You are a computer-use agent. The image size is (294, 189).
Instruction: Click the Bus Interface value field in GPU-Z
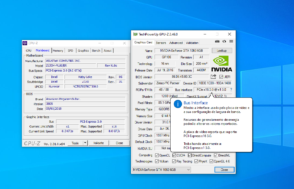211,90
